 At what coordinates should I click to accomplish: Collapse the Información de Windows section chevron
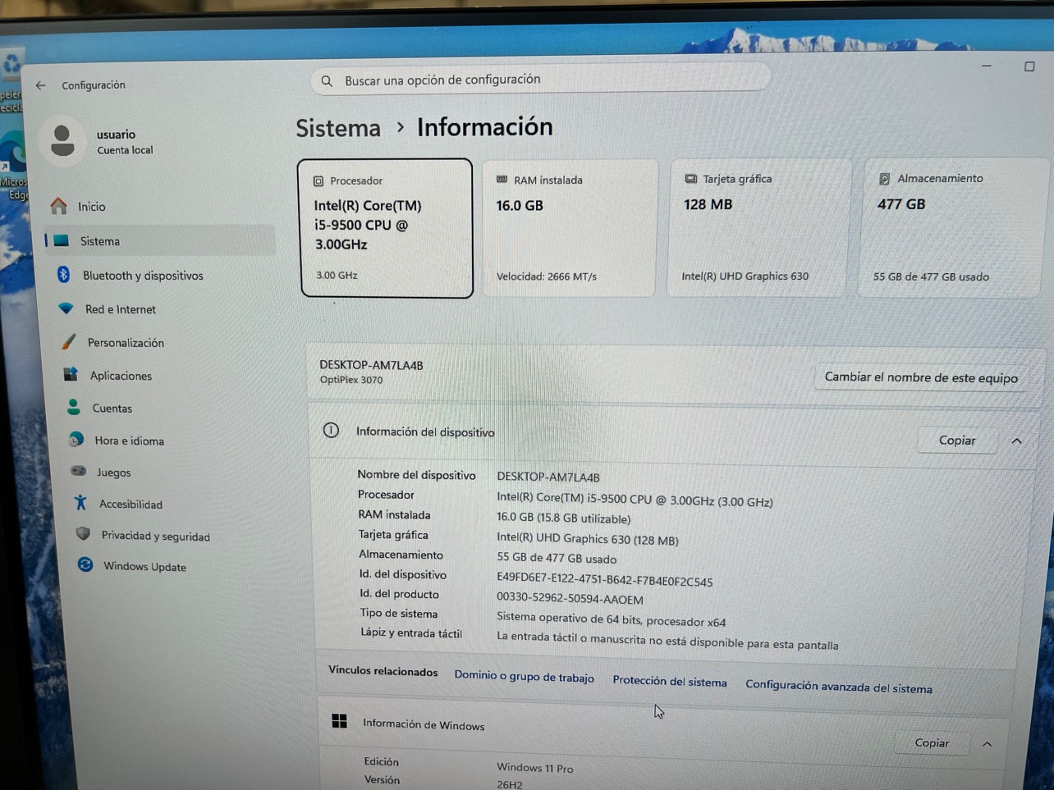click(988, 744)
